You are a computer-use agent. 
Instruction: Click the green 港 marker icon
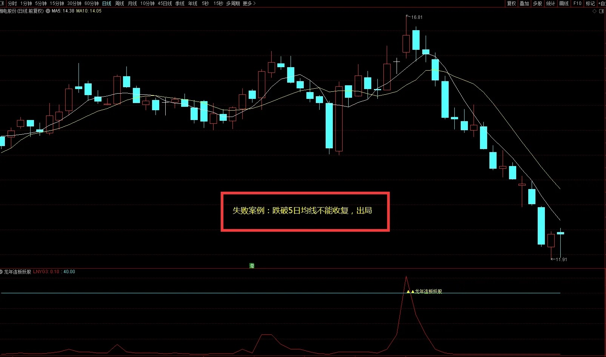coord(252,266)
